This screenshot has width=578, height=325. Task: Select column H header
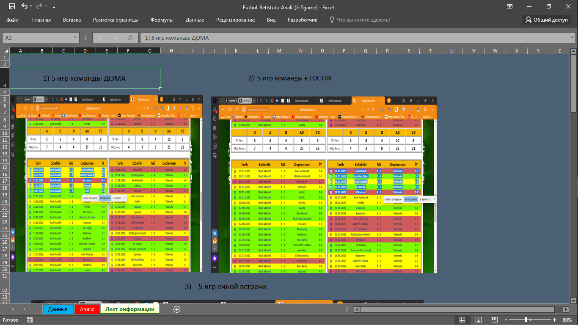171,51
